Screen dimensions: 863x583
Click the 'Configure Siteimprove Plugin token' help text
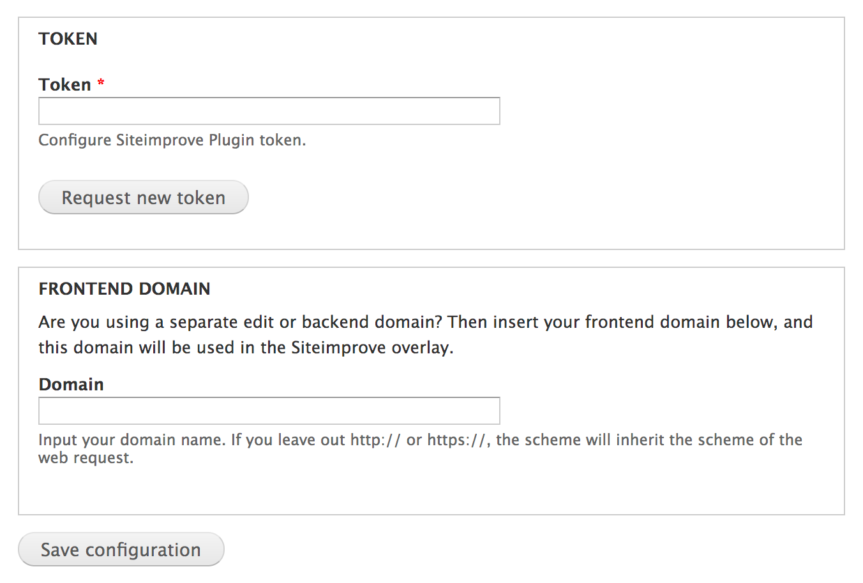pos(172,140)
